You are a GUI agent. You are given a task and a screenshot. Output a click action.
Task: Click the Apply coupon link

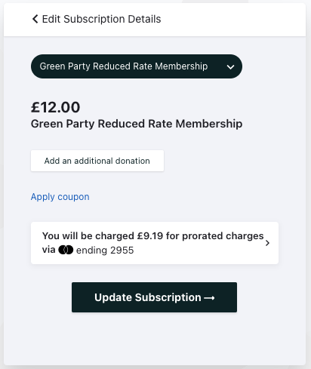60,197
